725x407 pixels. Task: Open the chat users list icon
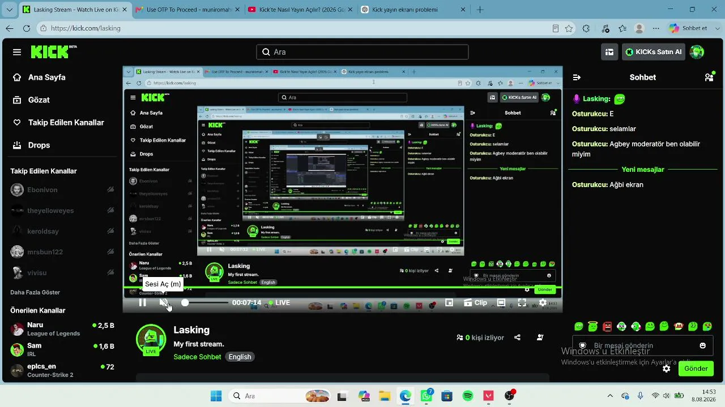709,77
